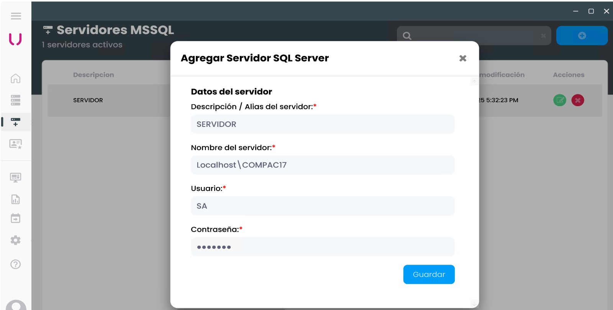
Task: Minimize the application window
Action: 575,11
